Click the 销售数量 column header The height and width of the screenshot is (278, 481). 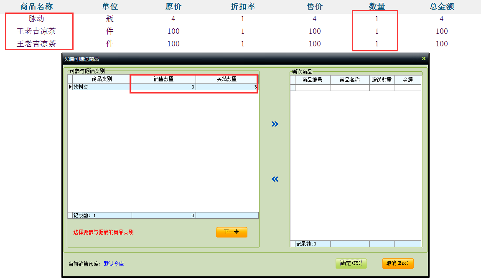pyautogui.click(x=163, y=79)
